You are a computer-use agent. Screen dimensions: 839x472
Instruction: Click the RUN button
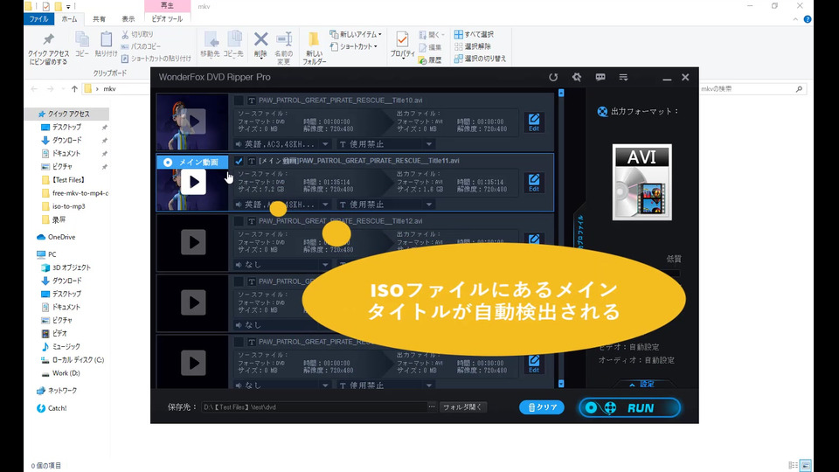(x=629, y=408)
